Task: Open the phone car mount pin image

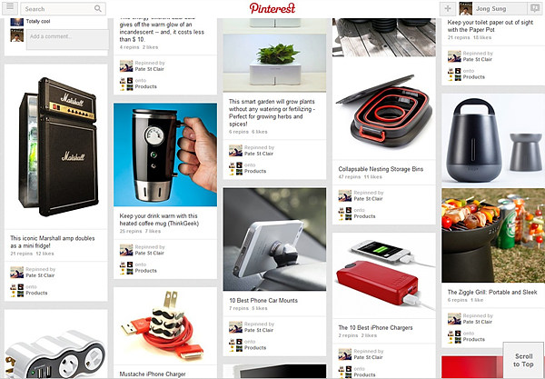Action: pos(274,239)
